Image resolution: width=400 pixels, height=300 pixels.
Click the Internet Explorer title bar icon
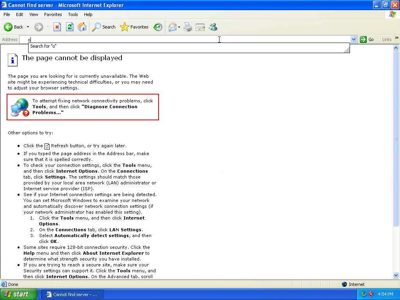[x=4, y=5]
